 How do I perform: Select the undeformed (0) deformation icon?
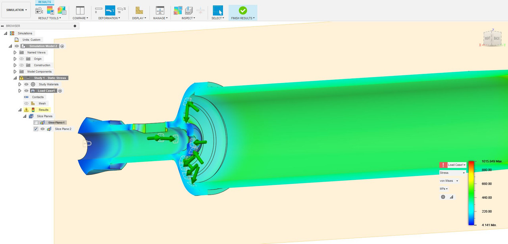[98, 10]
